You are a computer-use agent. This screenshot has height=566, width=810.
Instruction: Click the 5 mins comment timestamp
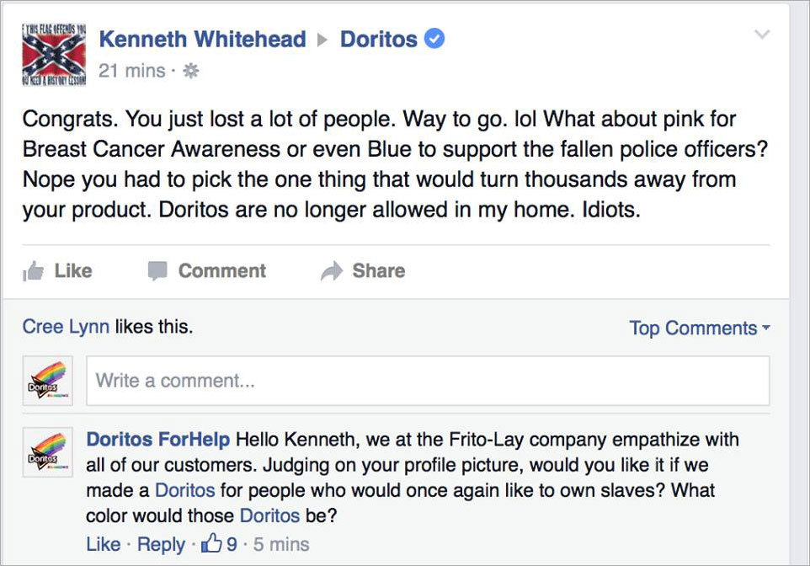click(281, 544)
